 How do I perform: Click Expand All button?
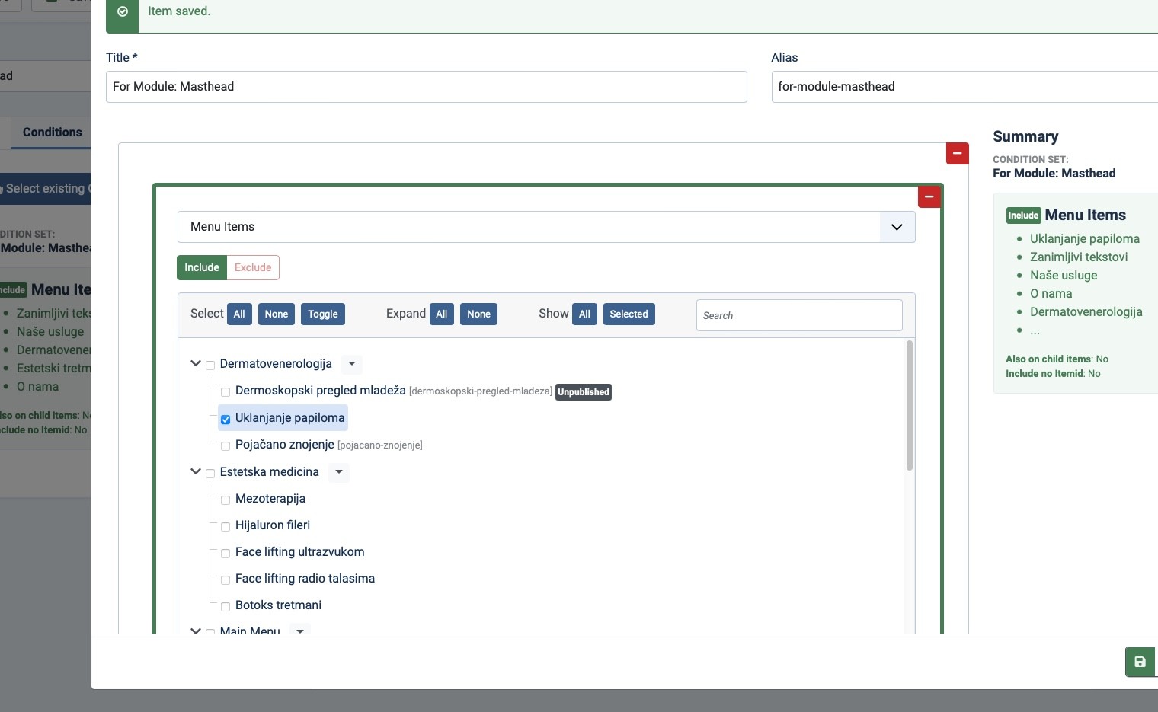442,314
